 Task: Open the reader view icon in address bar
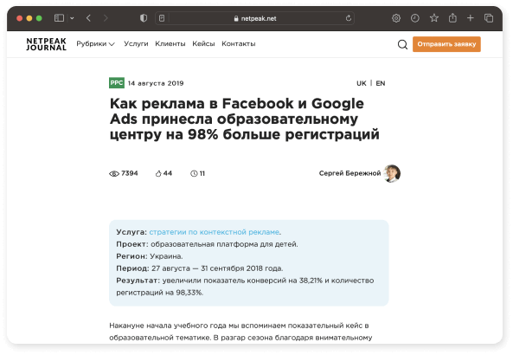[x=162, y=18]
